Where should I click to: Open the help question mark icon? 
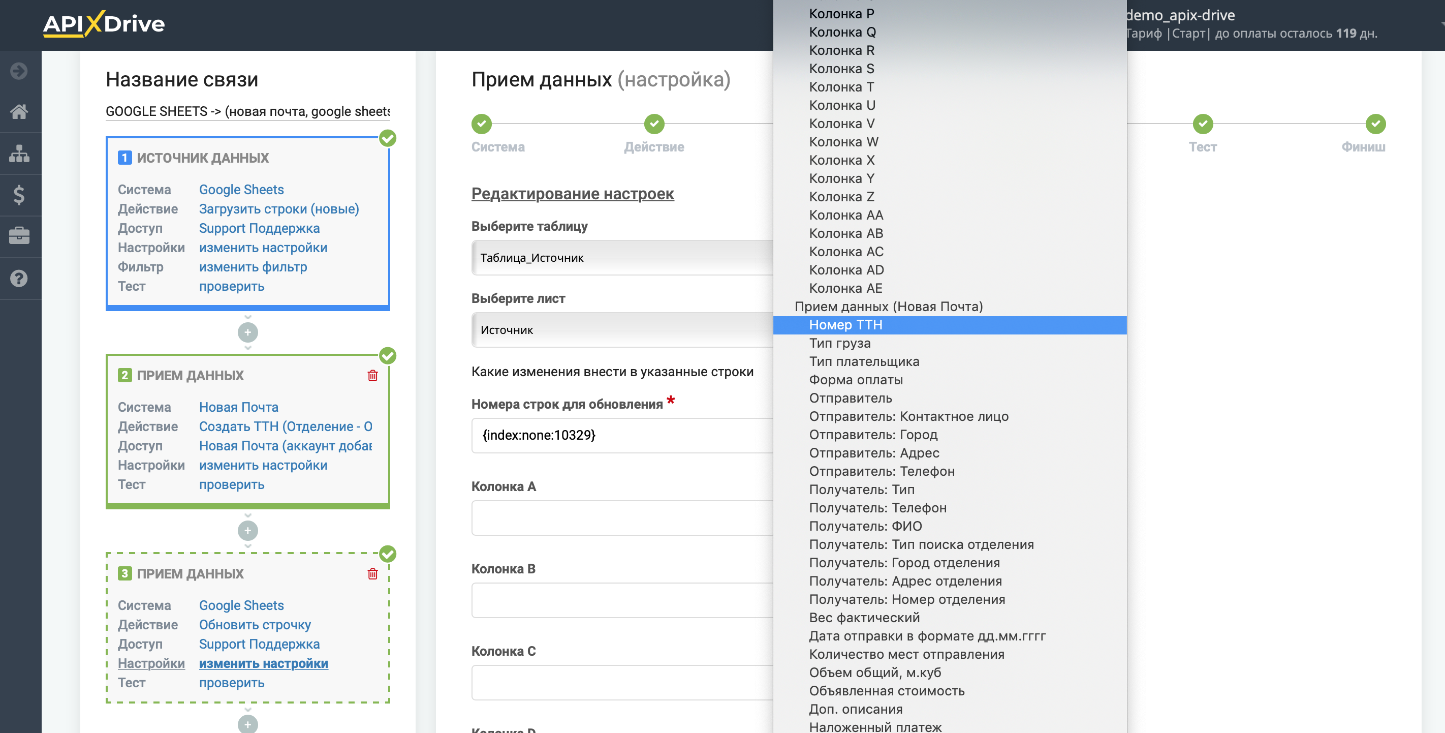[x=19, y=279]
